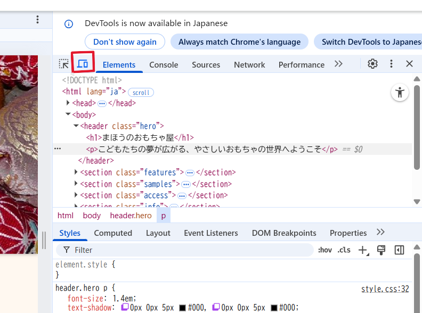Open the style.css:32 source link

point(385,289)
